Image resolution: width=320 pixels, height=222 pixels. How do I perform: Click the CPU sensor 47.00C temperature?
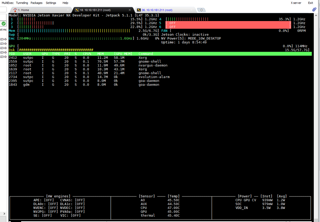tap(173, 208)
